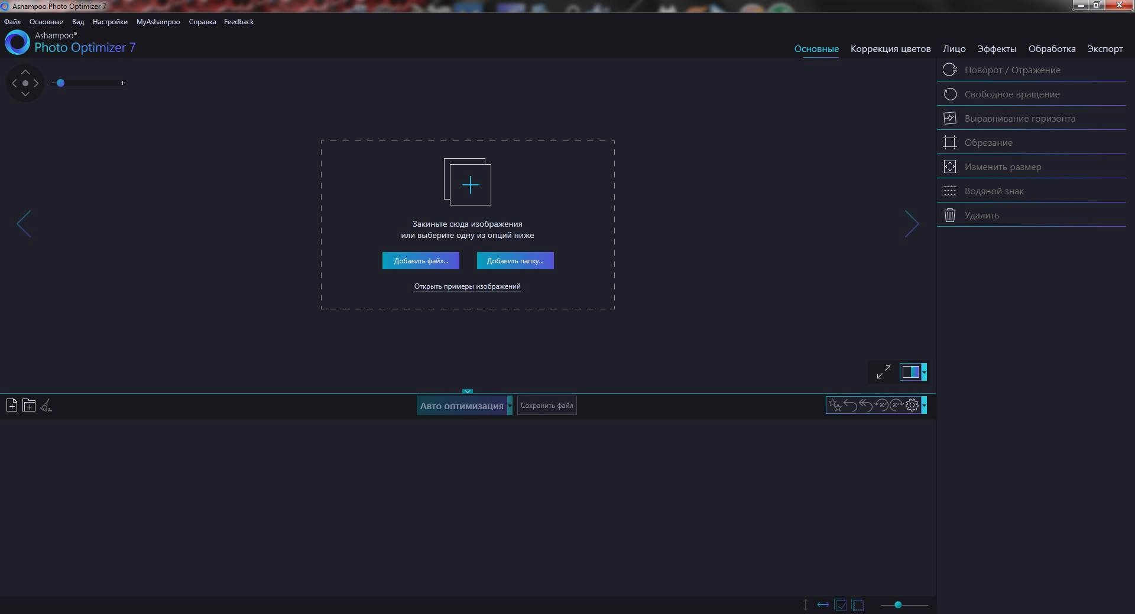Click the broom clear-list icon
Screen dimensions: 1135x614
[x=46, y=405]
